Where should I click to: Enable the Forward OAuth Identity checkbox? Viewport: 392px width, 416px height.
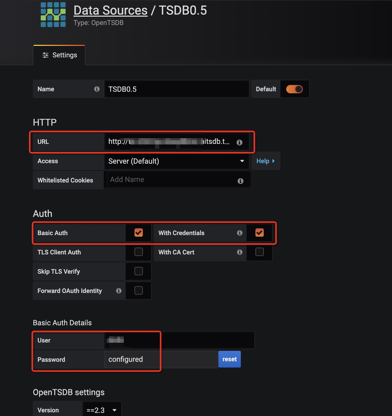139,290
